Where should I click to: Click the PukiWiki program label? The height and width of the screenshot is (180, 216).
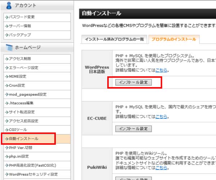pos(97,167)
